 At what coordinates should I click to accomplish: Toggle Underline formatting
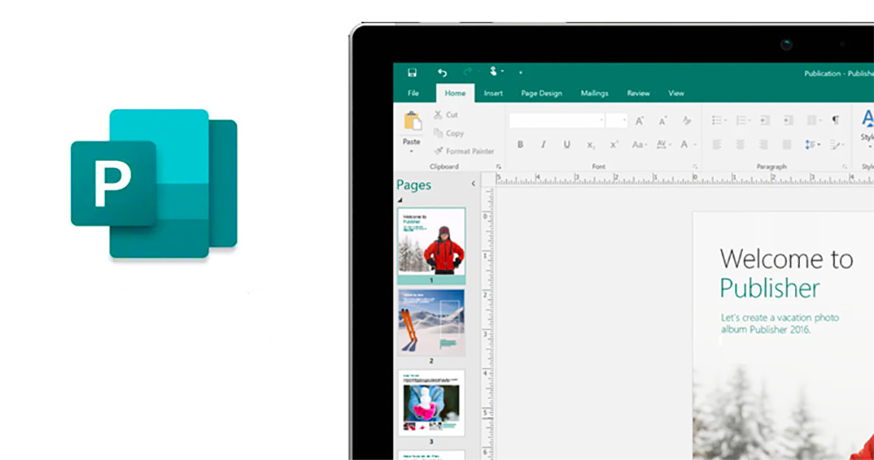point(566,144)
